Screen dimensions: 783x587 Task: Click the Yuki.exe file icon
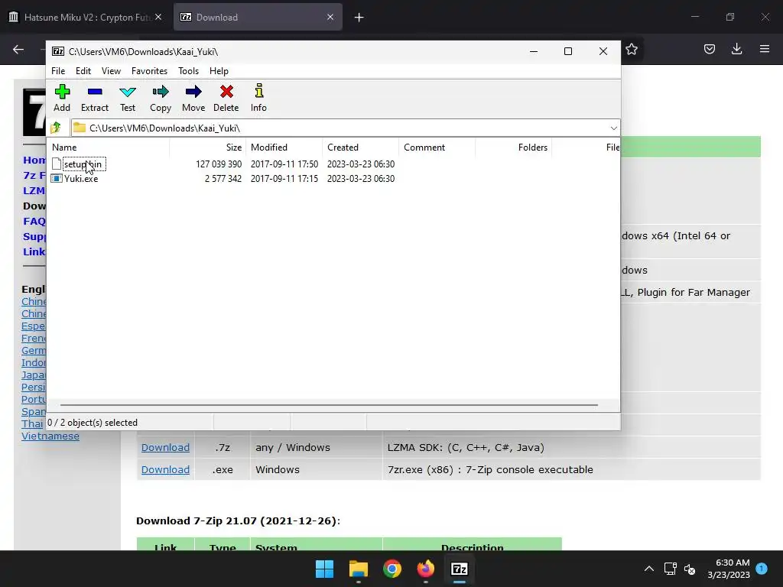57,179
